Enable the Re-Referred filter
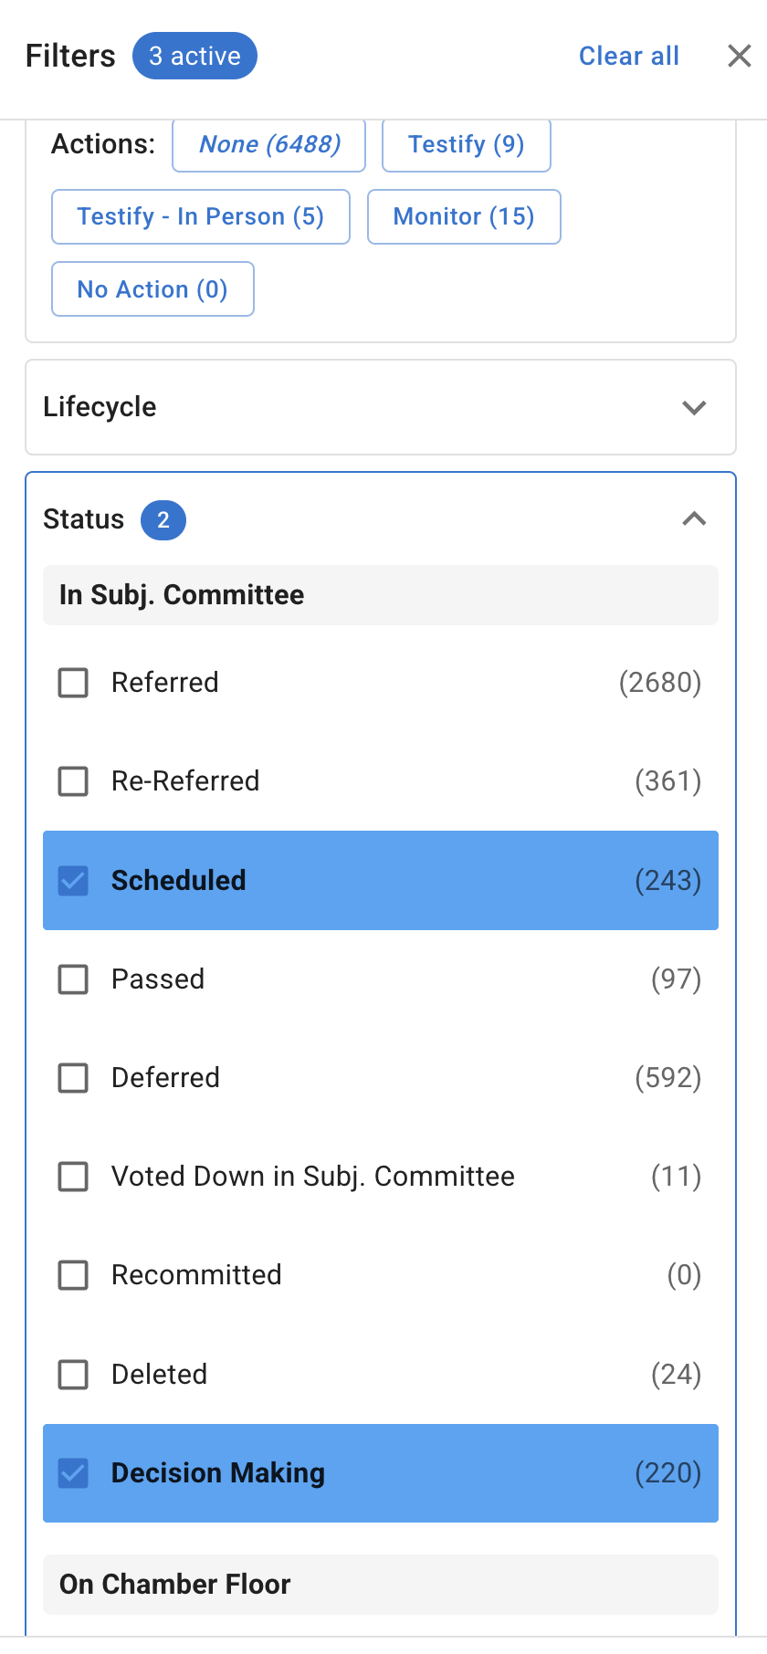Viewport: 767px width, 1654px height. pyautogui.click(x=73, y=781)
